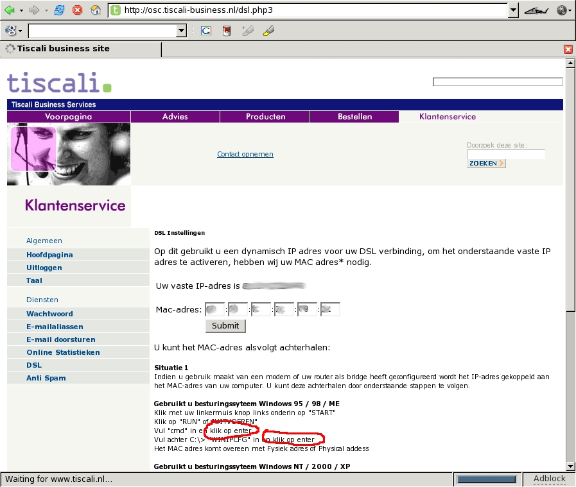576x487 pixels.
Task: Click the 'DSL Instellingen' heading text
Action: point(180,233)
